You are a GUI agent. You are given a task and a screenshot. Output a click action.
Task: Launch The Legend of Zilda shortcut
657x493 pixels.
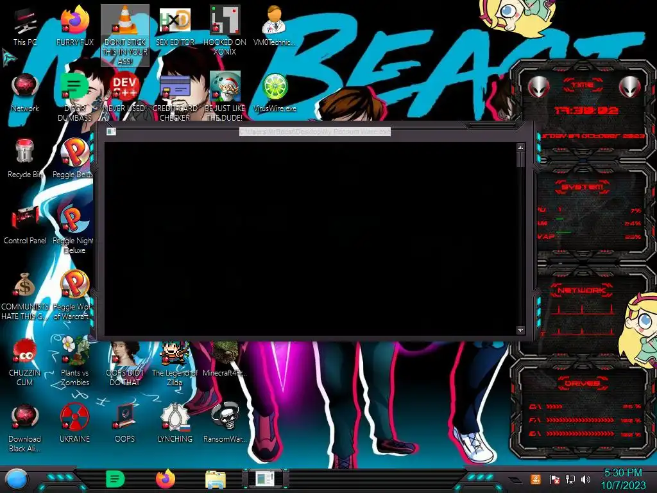(x=175, y=364)
